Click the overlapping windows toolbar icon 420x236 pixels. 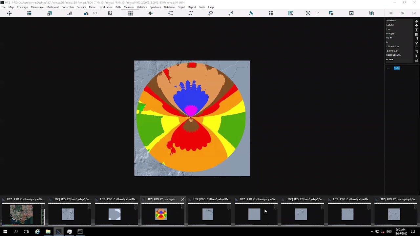pyautogui.click(x=331, y=13)
